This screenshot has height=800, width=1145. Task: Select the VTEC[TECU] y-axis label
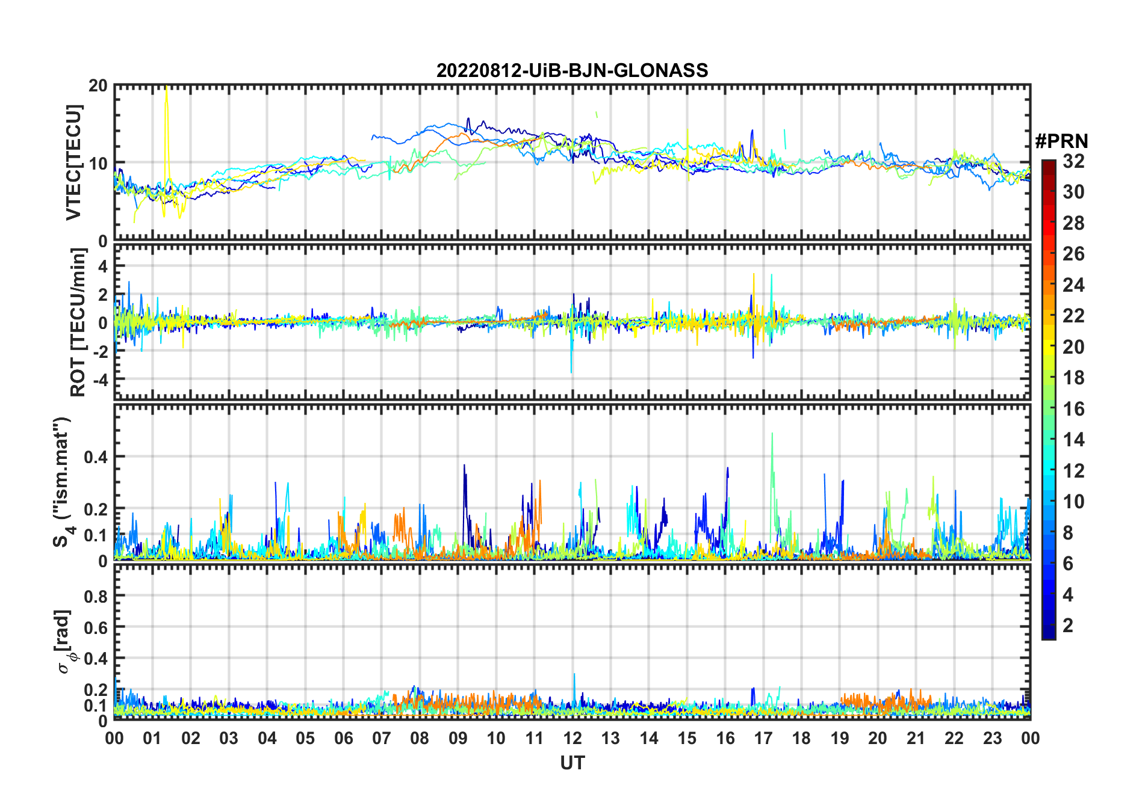coord(73,163)
